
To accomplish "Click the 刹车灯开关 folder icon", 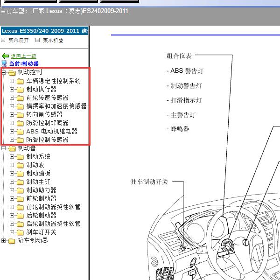I will (20, 232).
